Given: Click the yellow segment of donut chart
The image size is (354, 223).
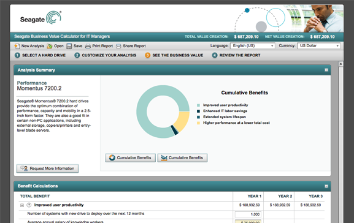Looking at the screenshot, I should pos(182,121).
